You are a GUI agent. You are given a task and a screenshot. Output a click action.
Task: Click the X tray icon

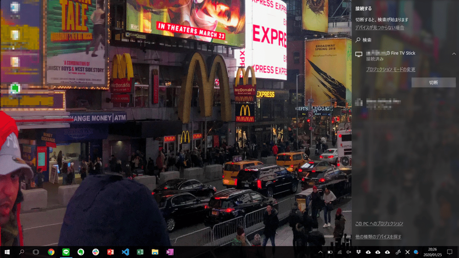pos(407,252)
